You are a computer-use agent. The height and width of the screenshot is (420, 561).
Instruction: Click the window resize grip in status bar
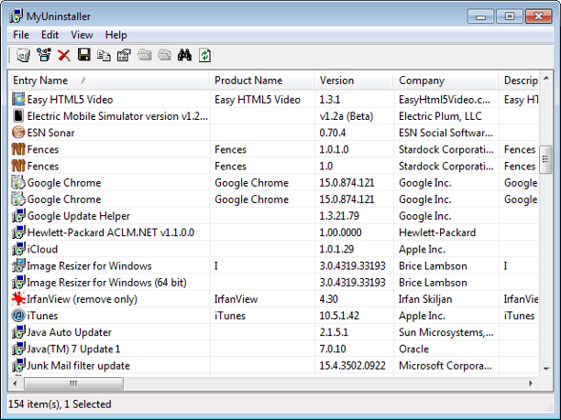[x=548, y=407]
